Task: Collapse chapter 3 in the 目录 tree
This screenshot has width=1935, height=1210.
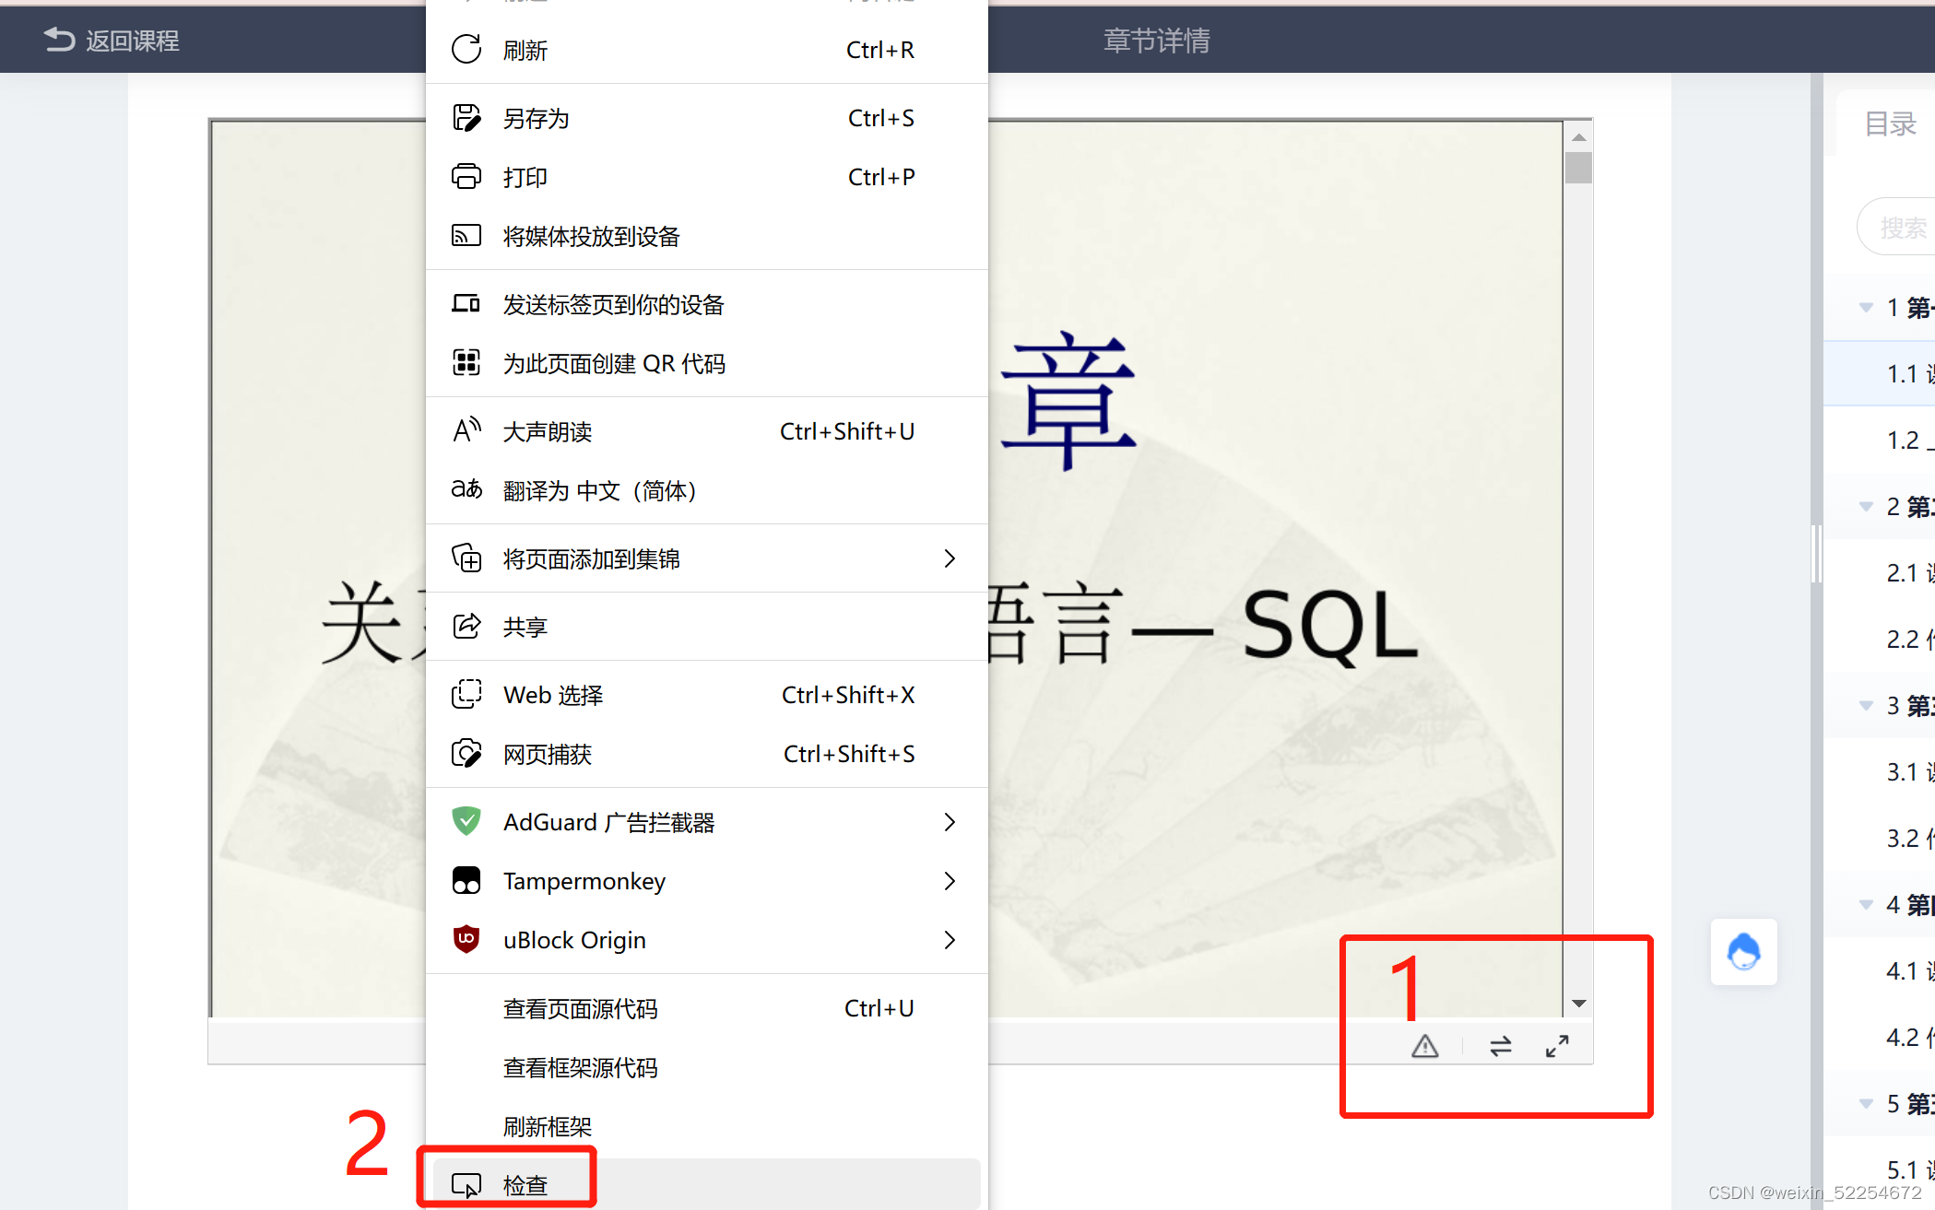Action: 1866,705
